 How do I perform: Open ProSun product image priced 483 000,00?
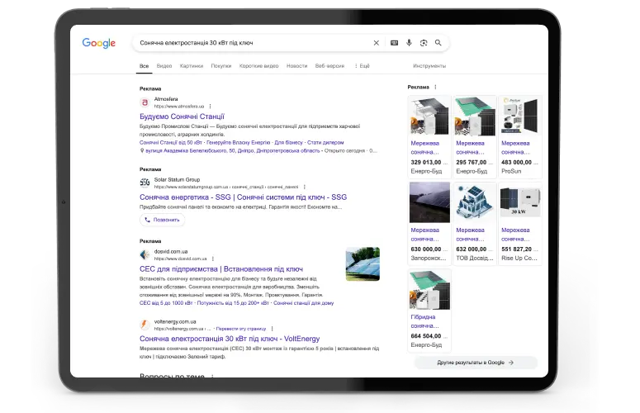(x=520, y=116)
